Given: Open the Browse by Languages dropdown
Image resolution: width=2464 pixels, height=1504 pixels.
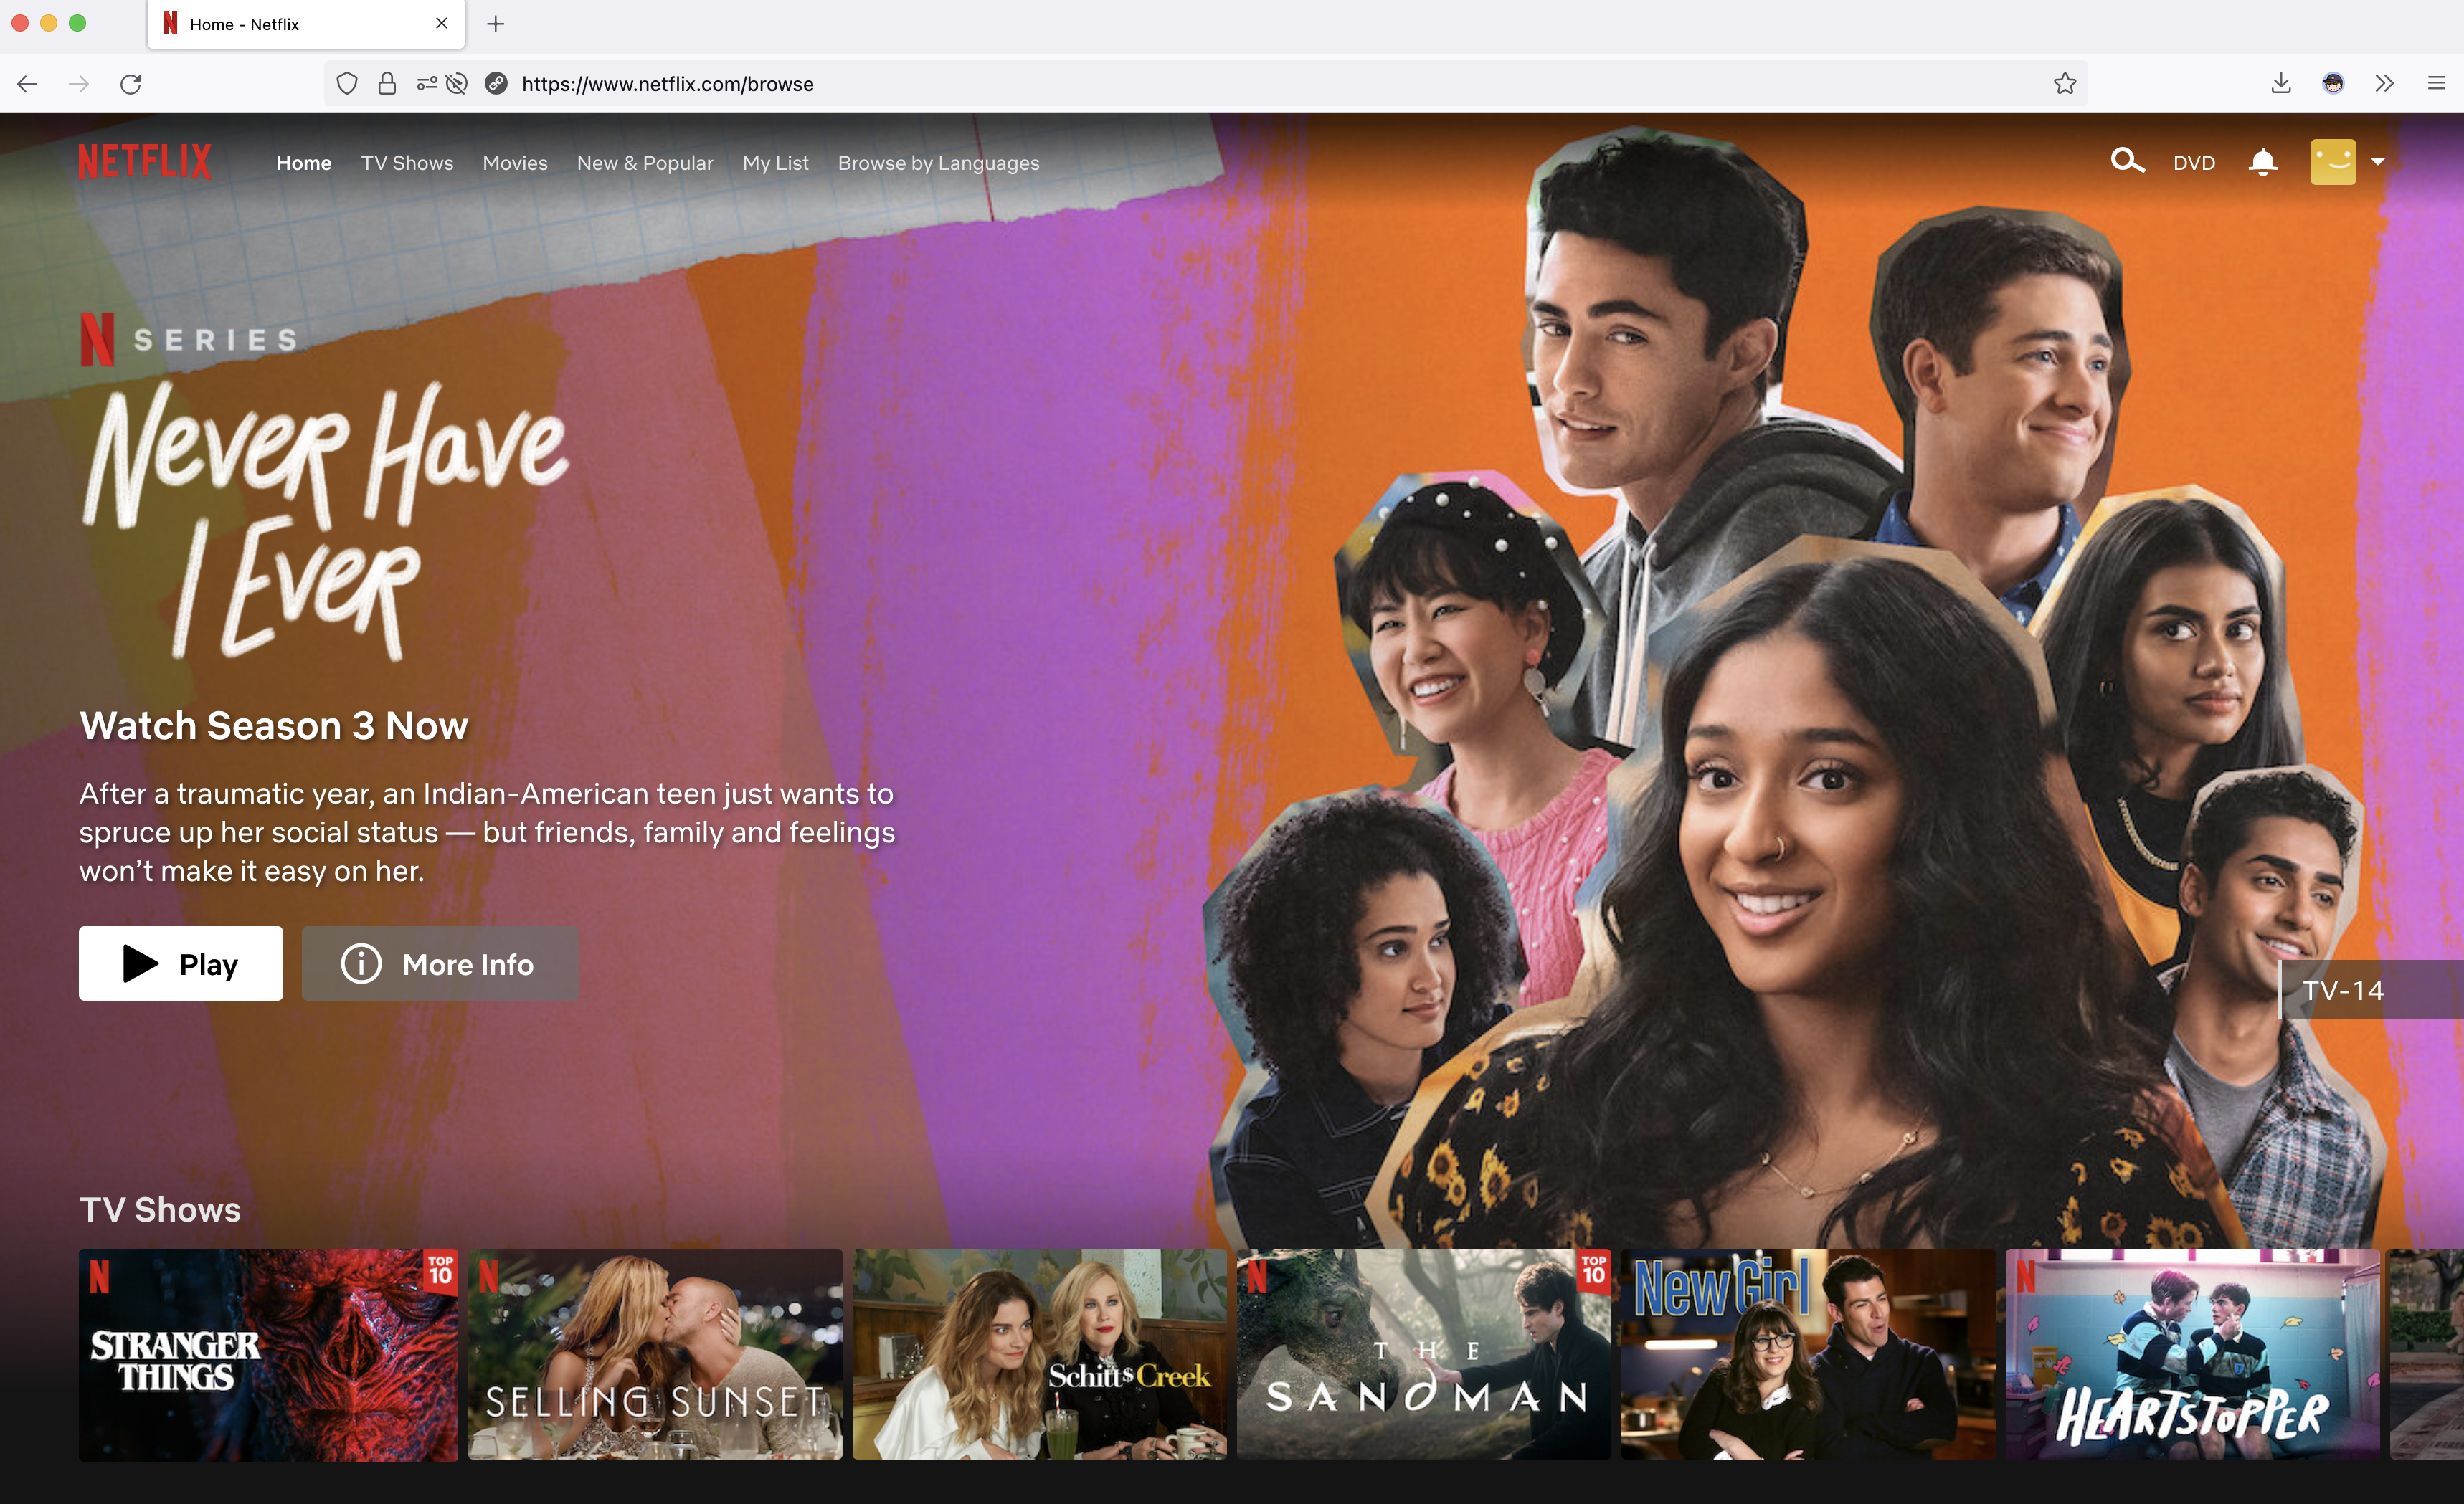Looking at the screenshot, I should (938, 162).
